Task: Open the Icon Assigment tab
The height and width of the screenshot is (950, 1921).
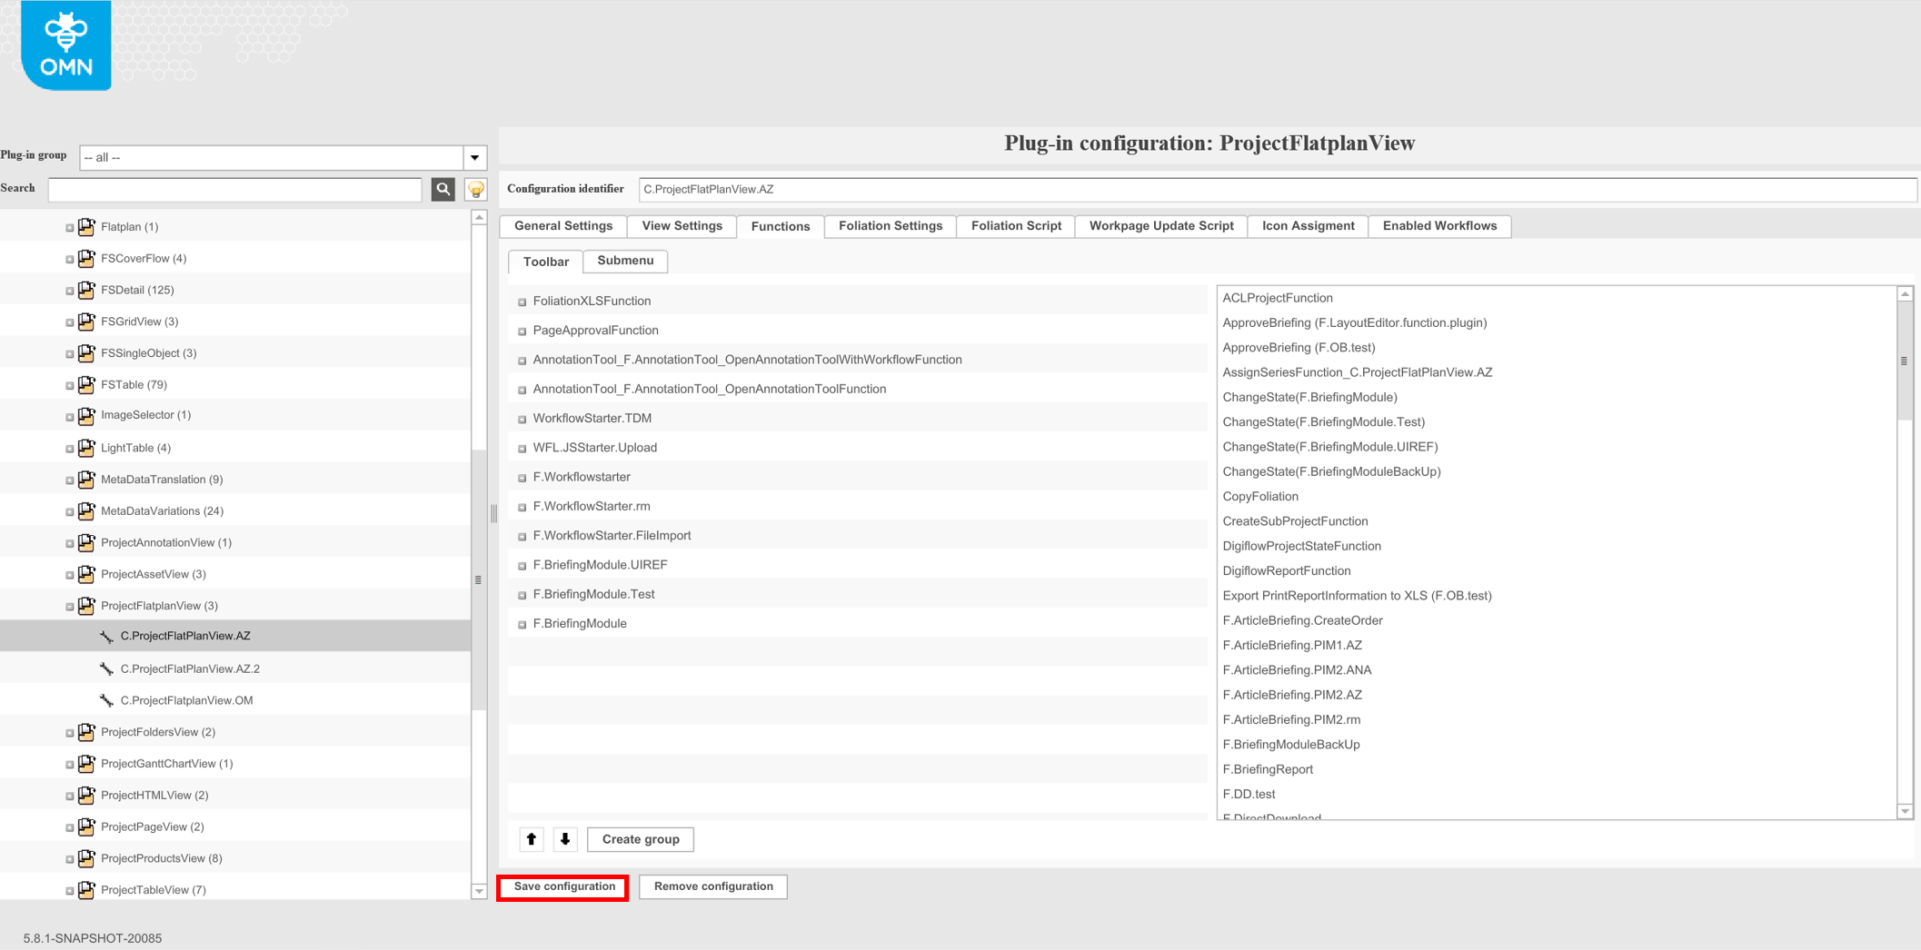Action: [1308, 226]
